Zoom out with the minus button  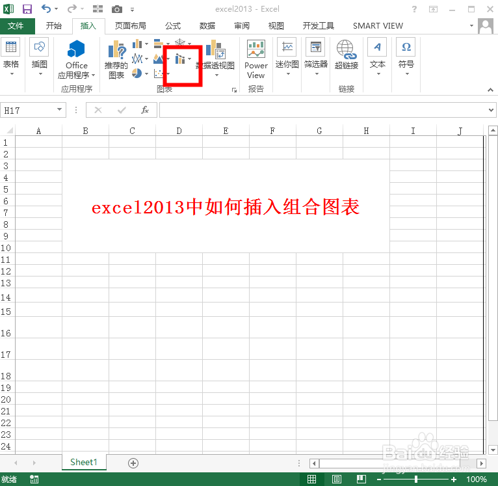[379, 479]
